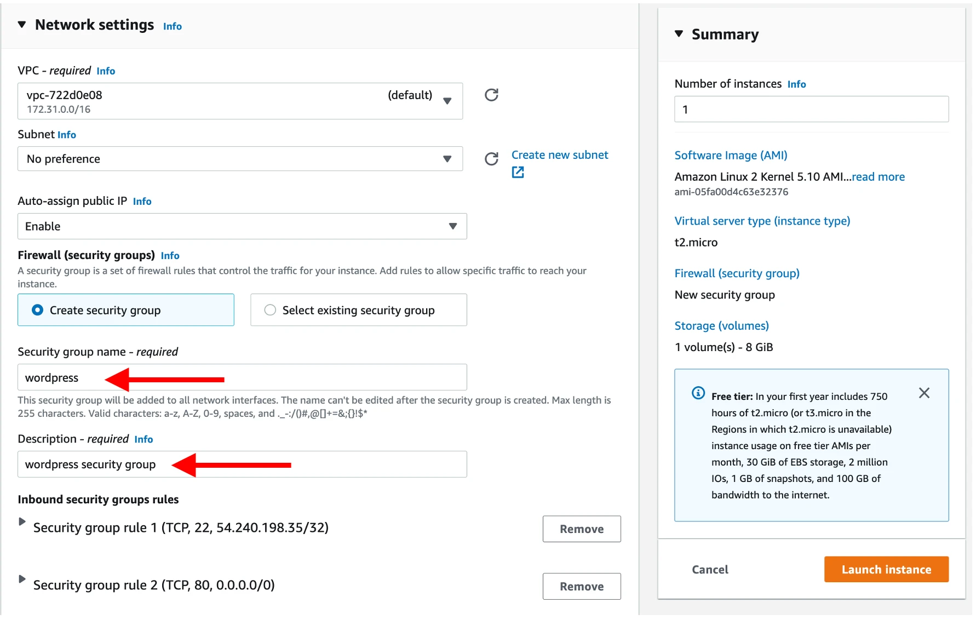Image resolution: width=976 pixels, height=620 pixels.
Task: Open Virtual server type (instance type) link
Action: [x=762, y=221]
